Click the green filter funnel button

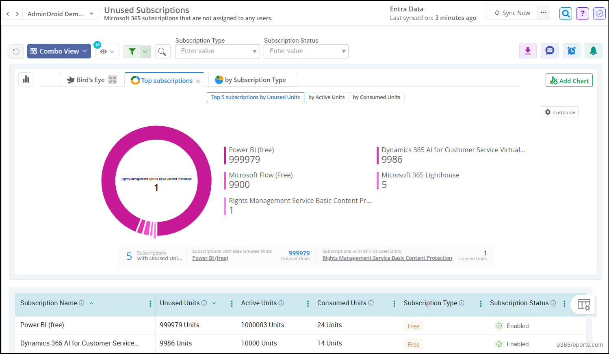[x=132, y=52]
